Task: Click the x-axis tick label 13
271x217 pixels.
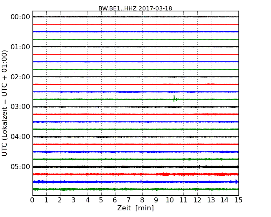Action: (x=211, y=200)
